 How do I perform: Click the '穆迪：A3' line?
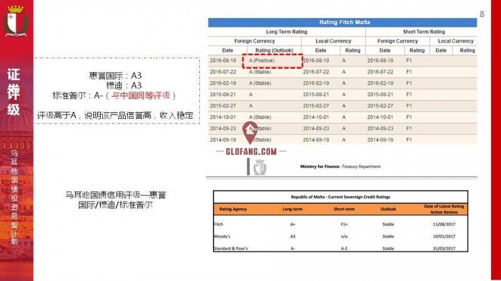point(123,86)
